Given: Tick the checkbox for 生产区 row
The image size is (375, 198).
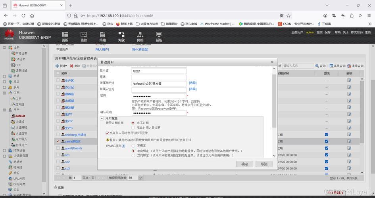Looking at the screenshot, I should [58, 80].
